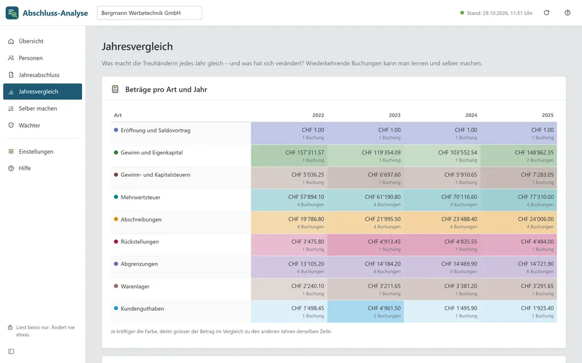This screenshot has width=582, height=363.
Task: Open the Übersicht page
Action: (43, 41)
